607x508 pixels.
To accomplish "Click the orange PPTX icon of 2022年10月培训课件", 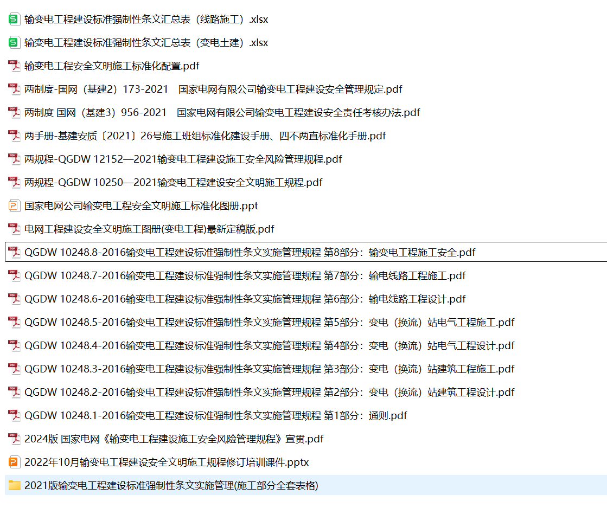I will click(14, 462).
